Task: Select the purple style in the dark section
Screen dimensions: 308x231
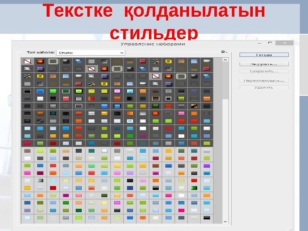Action: coord(143,136)
